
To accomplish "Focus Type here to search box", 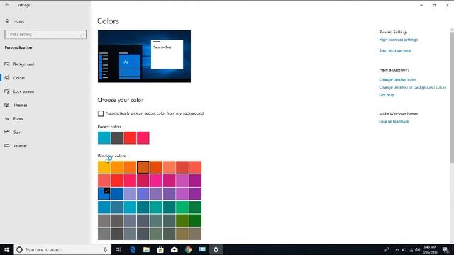I will [x=62, y=249].
